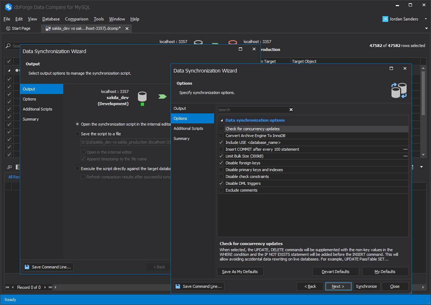Click the Next > button

pos(338,286)
